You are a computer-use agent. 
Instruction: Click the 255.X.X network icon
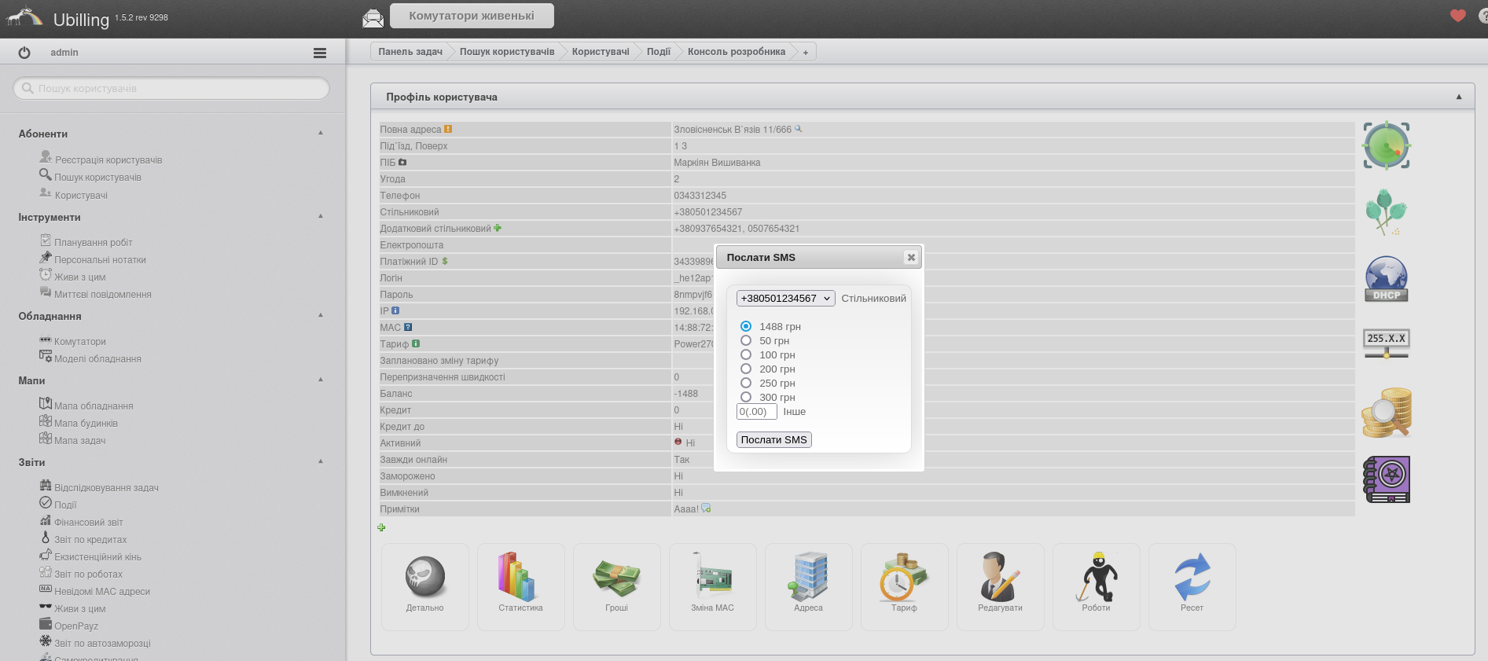pos(1386,343)
